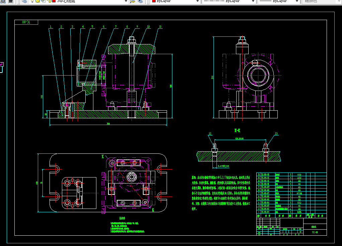Click the 131.3±.04 dimension text
Screen dimensions: 342x246
[x=239, y=139]
